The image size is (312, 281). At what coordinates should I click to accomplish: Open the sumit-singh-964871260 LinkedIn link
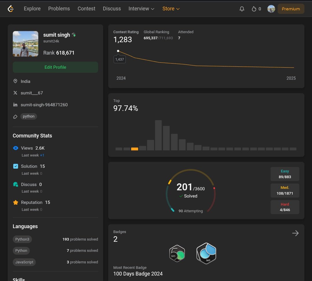44,105
